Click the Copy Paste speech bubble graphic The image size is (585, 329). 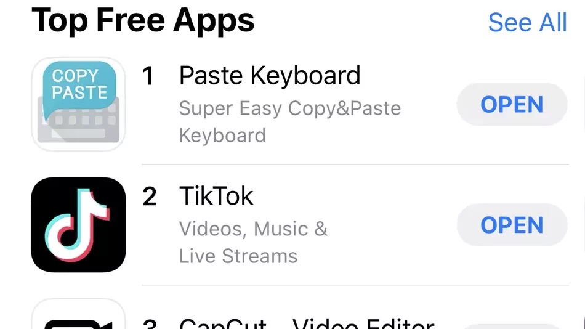(79, 84)
